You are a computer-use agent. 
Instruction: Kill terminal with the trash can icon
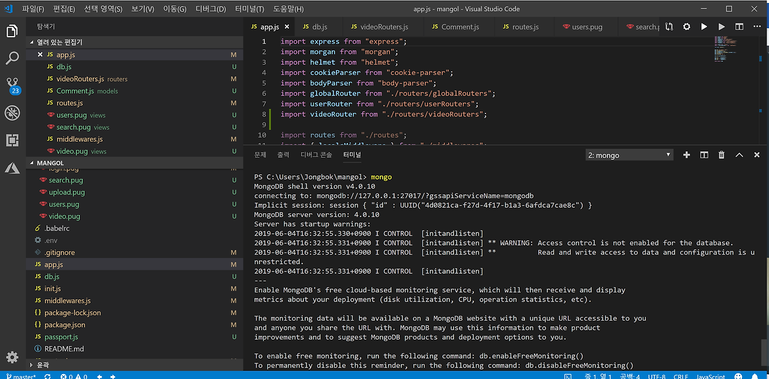click(722, 155)
